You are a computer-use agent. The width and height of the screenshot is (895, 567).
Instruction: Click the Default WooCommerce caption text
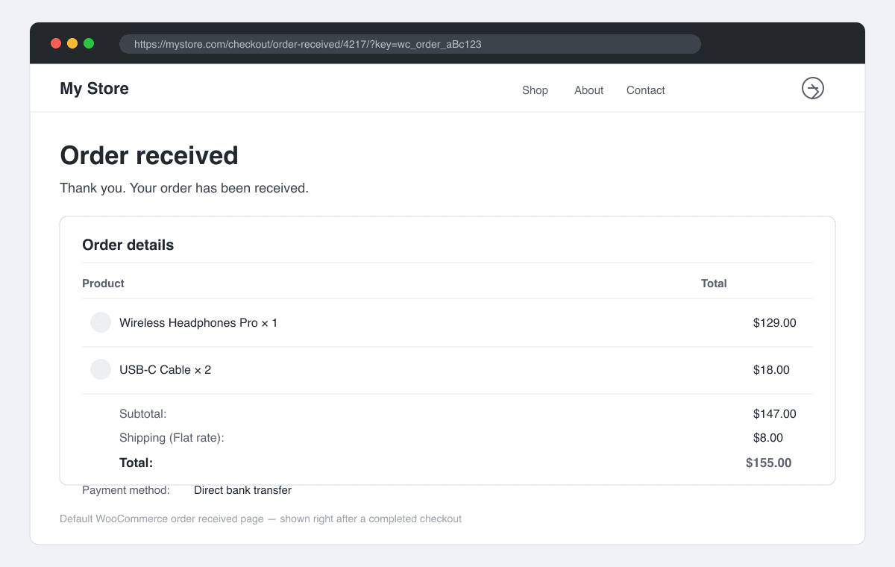click(x=260, y=519)
